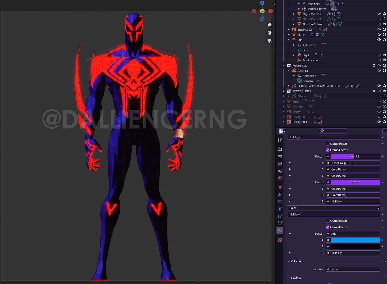Click the viewport pan hand icon

269,33
